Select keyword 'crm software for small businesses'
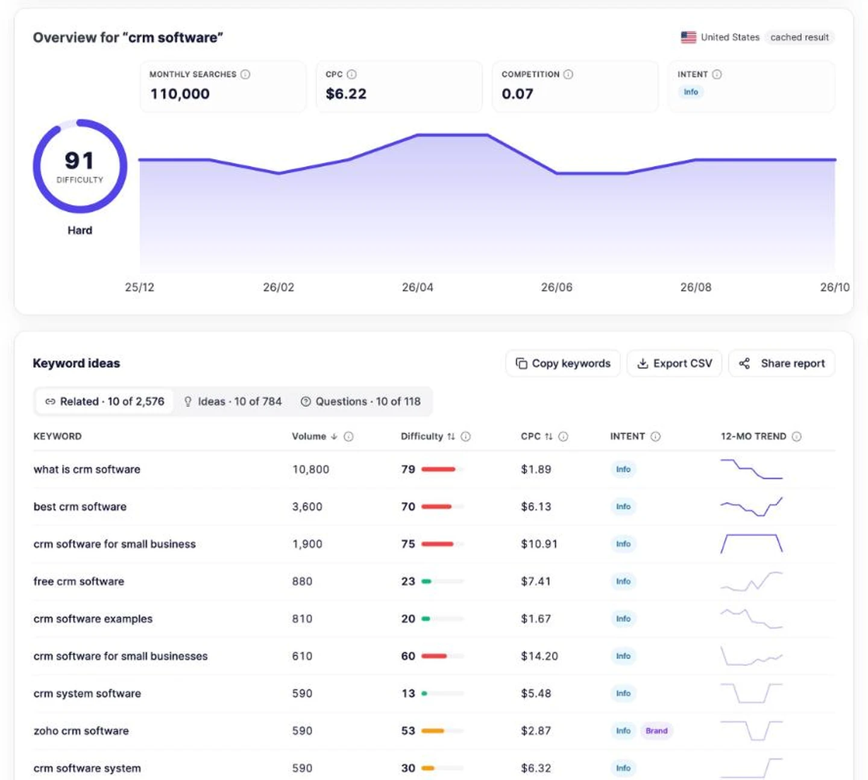The height and width of the screenshot is (780, 868). [x=121, y=656]
